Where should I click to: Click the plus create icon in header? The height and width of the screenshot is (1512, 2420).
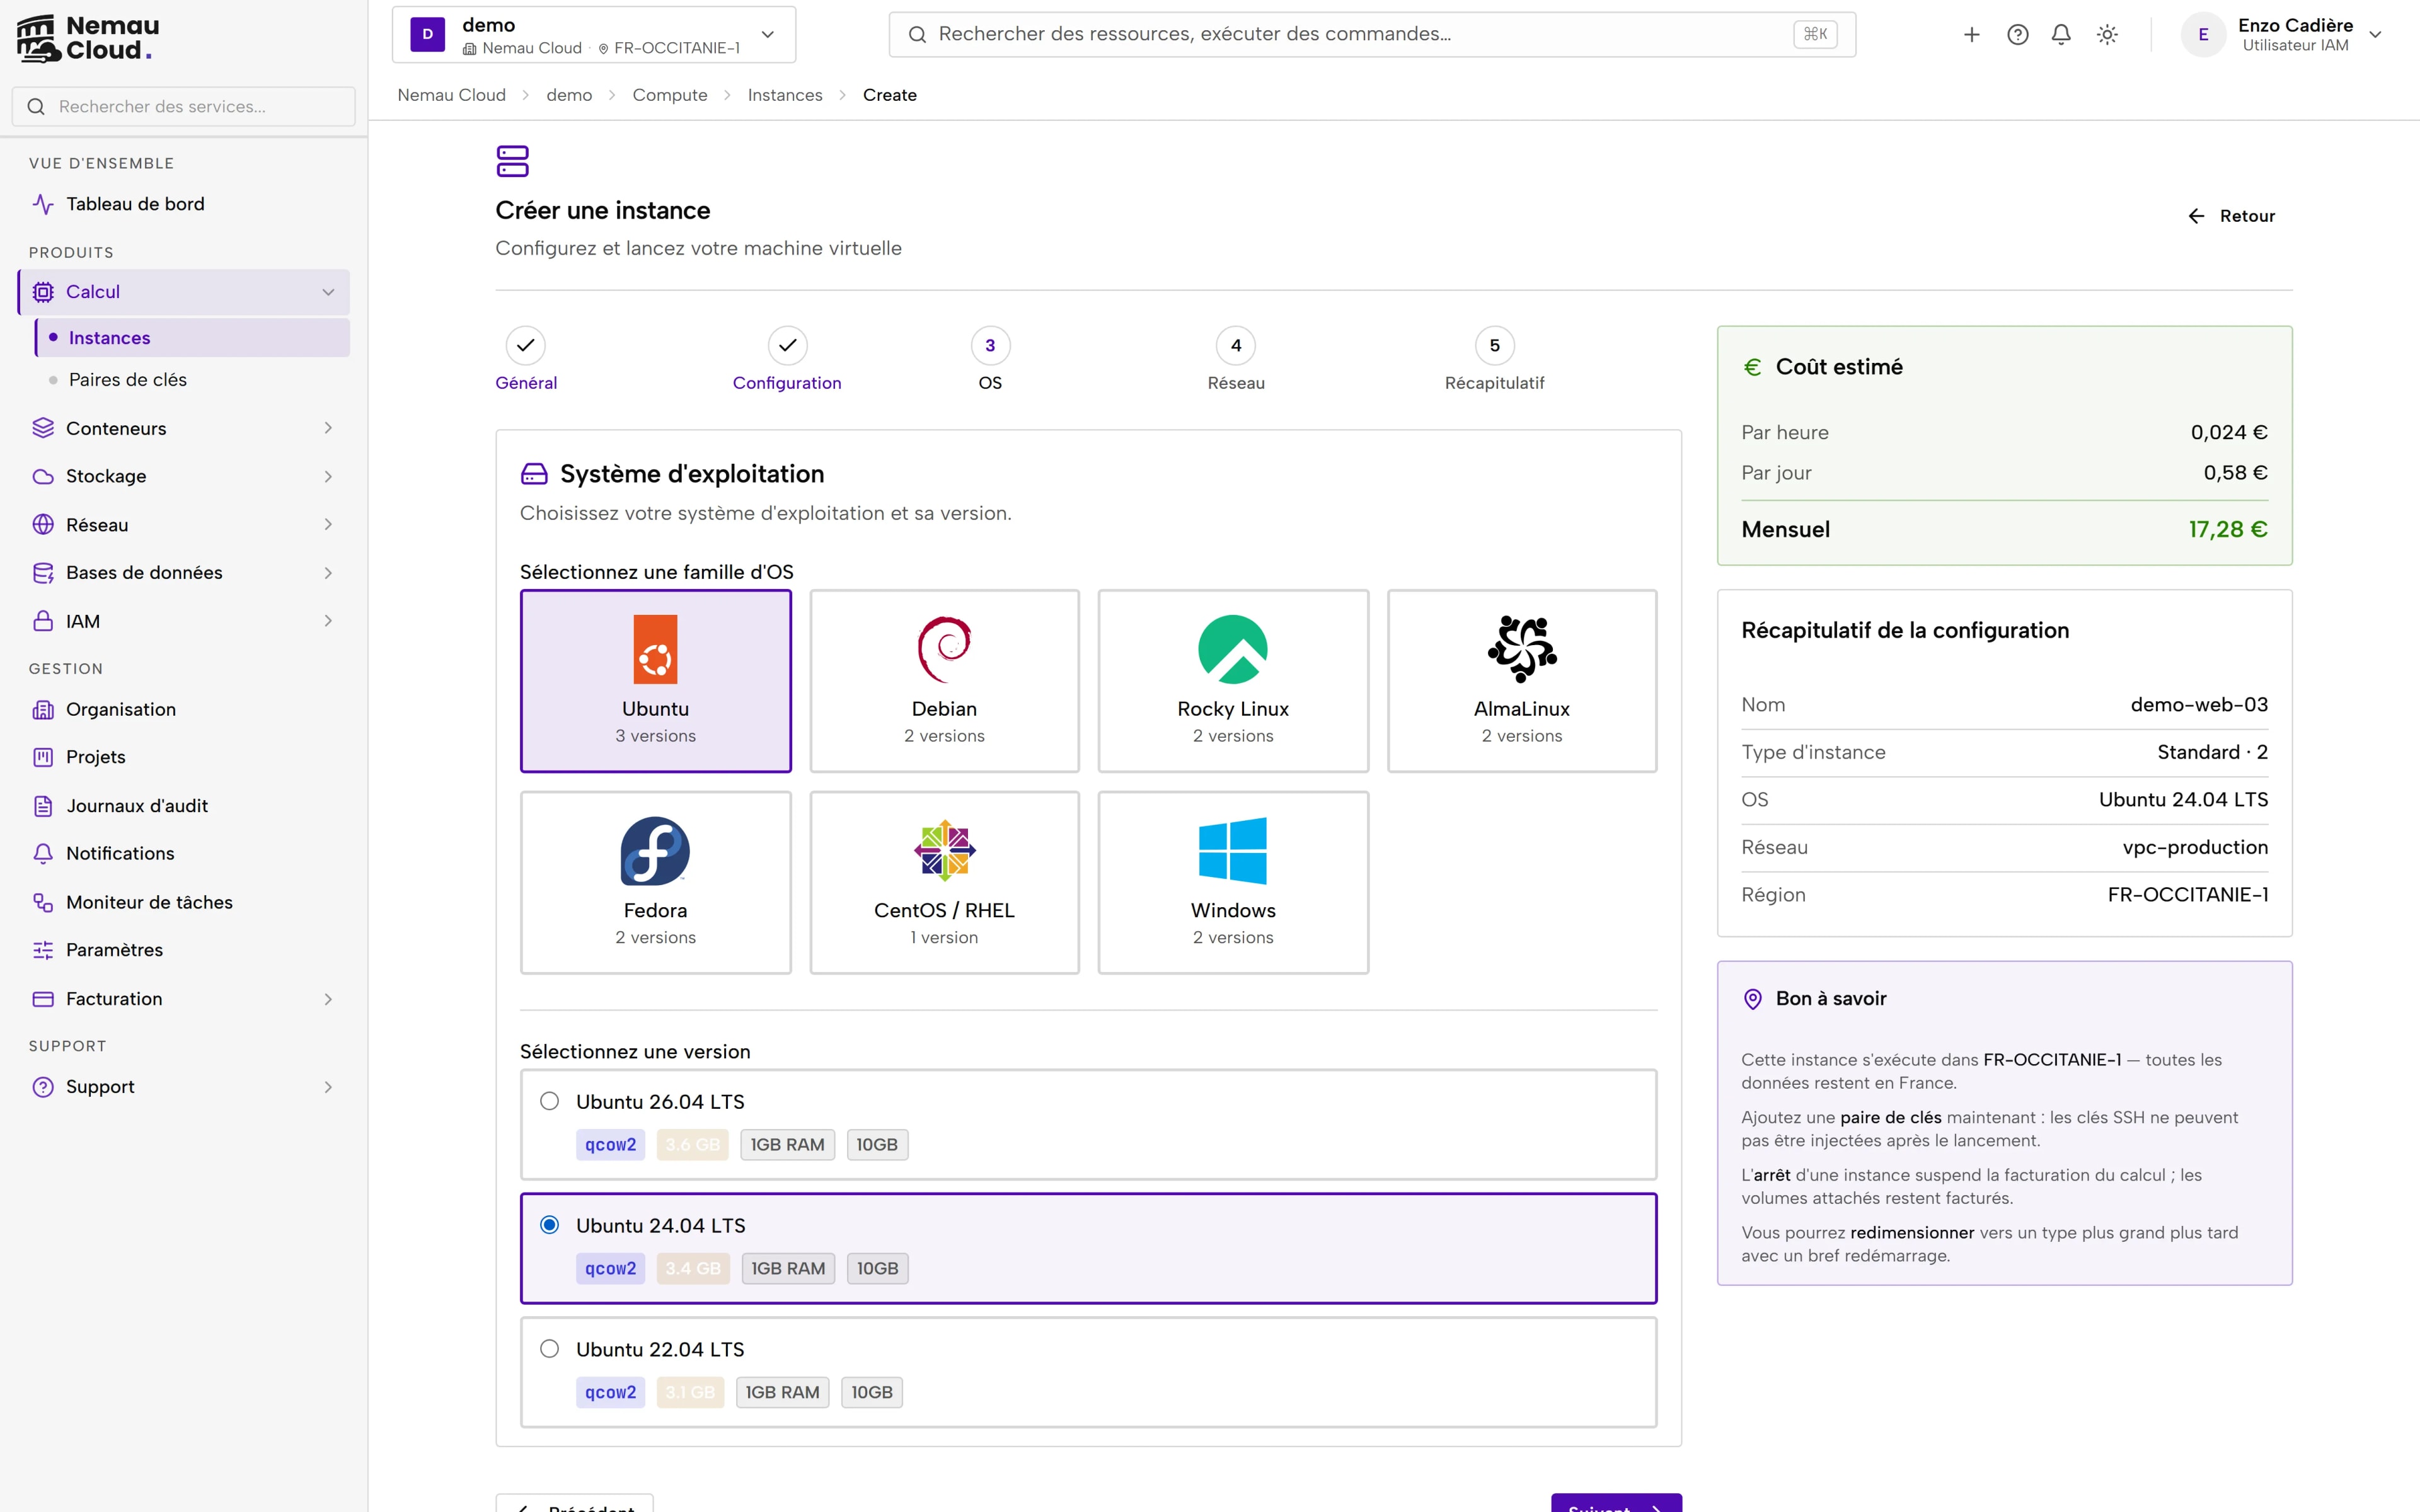(1971, 35)
